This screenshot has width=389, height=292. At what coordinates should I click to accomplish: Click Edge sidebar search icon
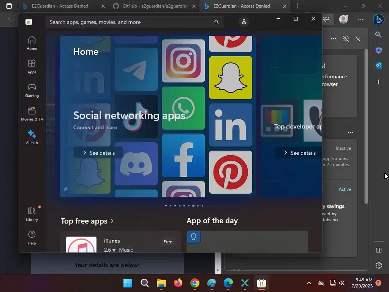(378, 35)
